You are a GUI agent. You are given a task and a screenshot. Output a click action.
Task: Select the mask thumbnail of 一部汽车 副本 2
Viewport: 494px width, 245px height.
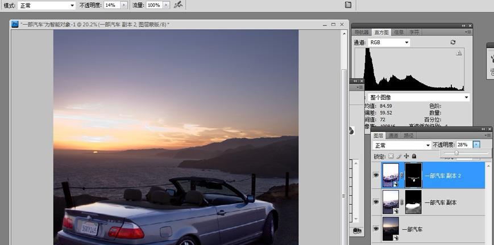(413, 175)
